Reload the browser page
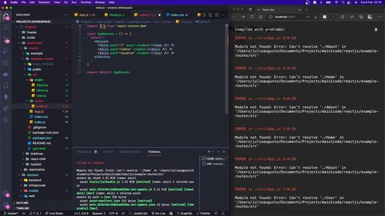 coord(251,17)
